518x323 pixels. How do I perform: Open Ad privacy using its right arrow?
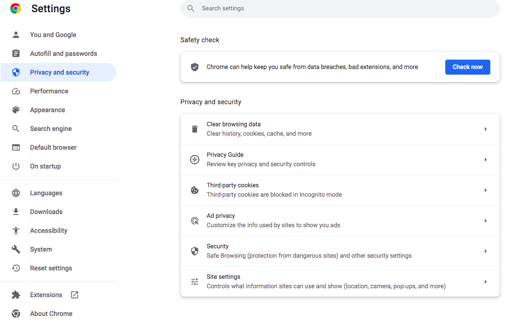click(485, 221)
